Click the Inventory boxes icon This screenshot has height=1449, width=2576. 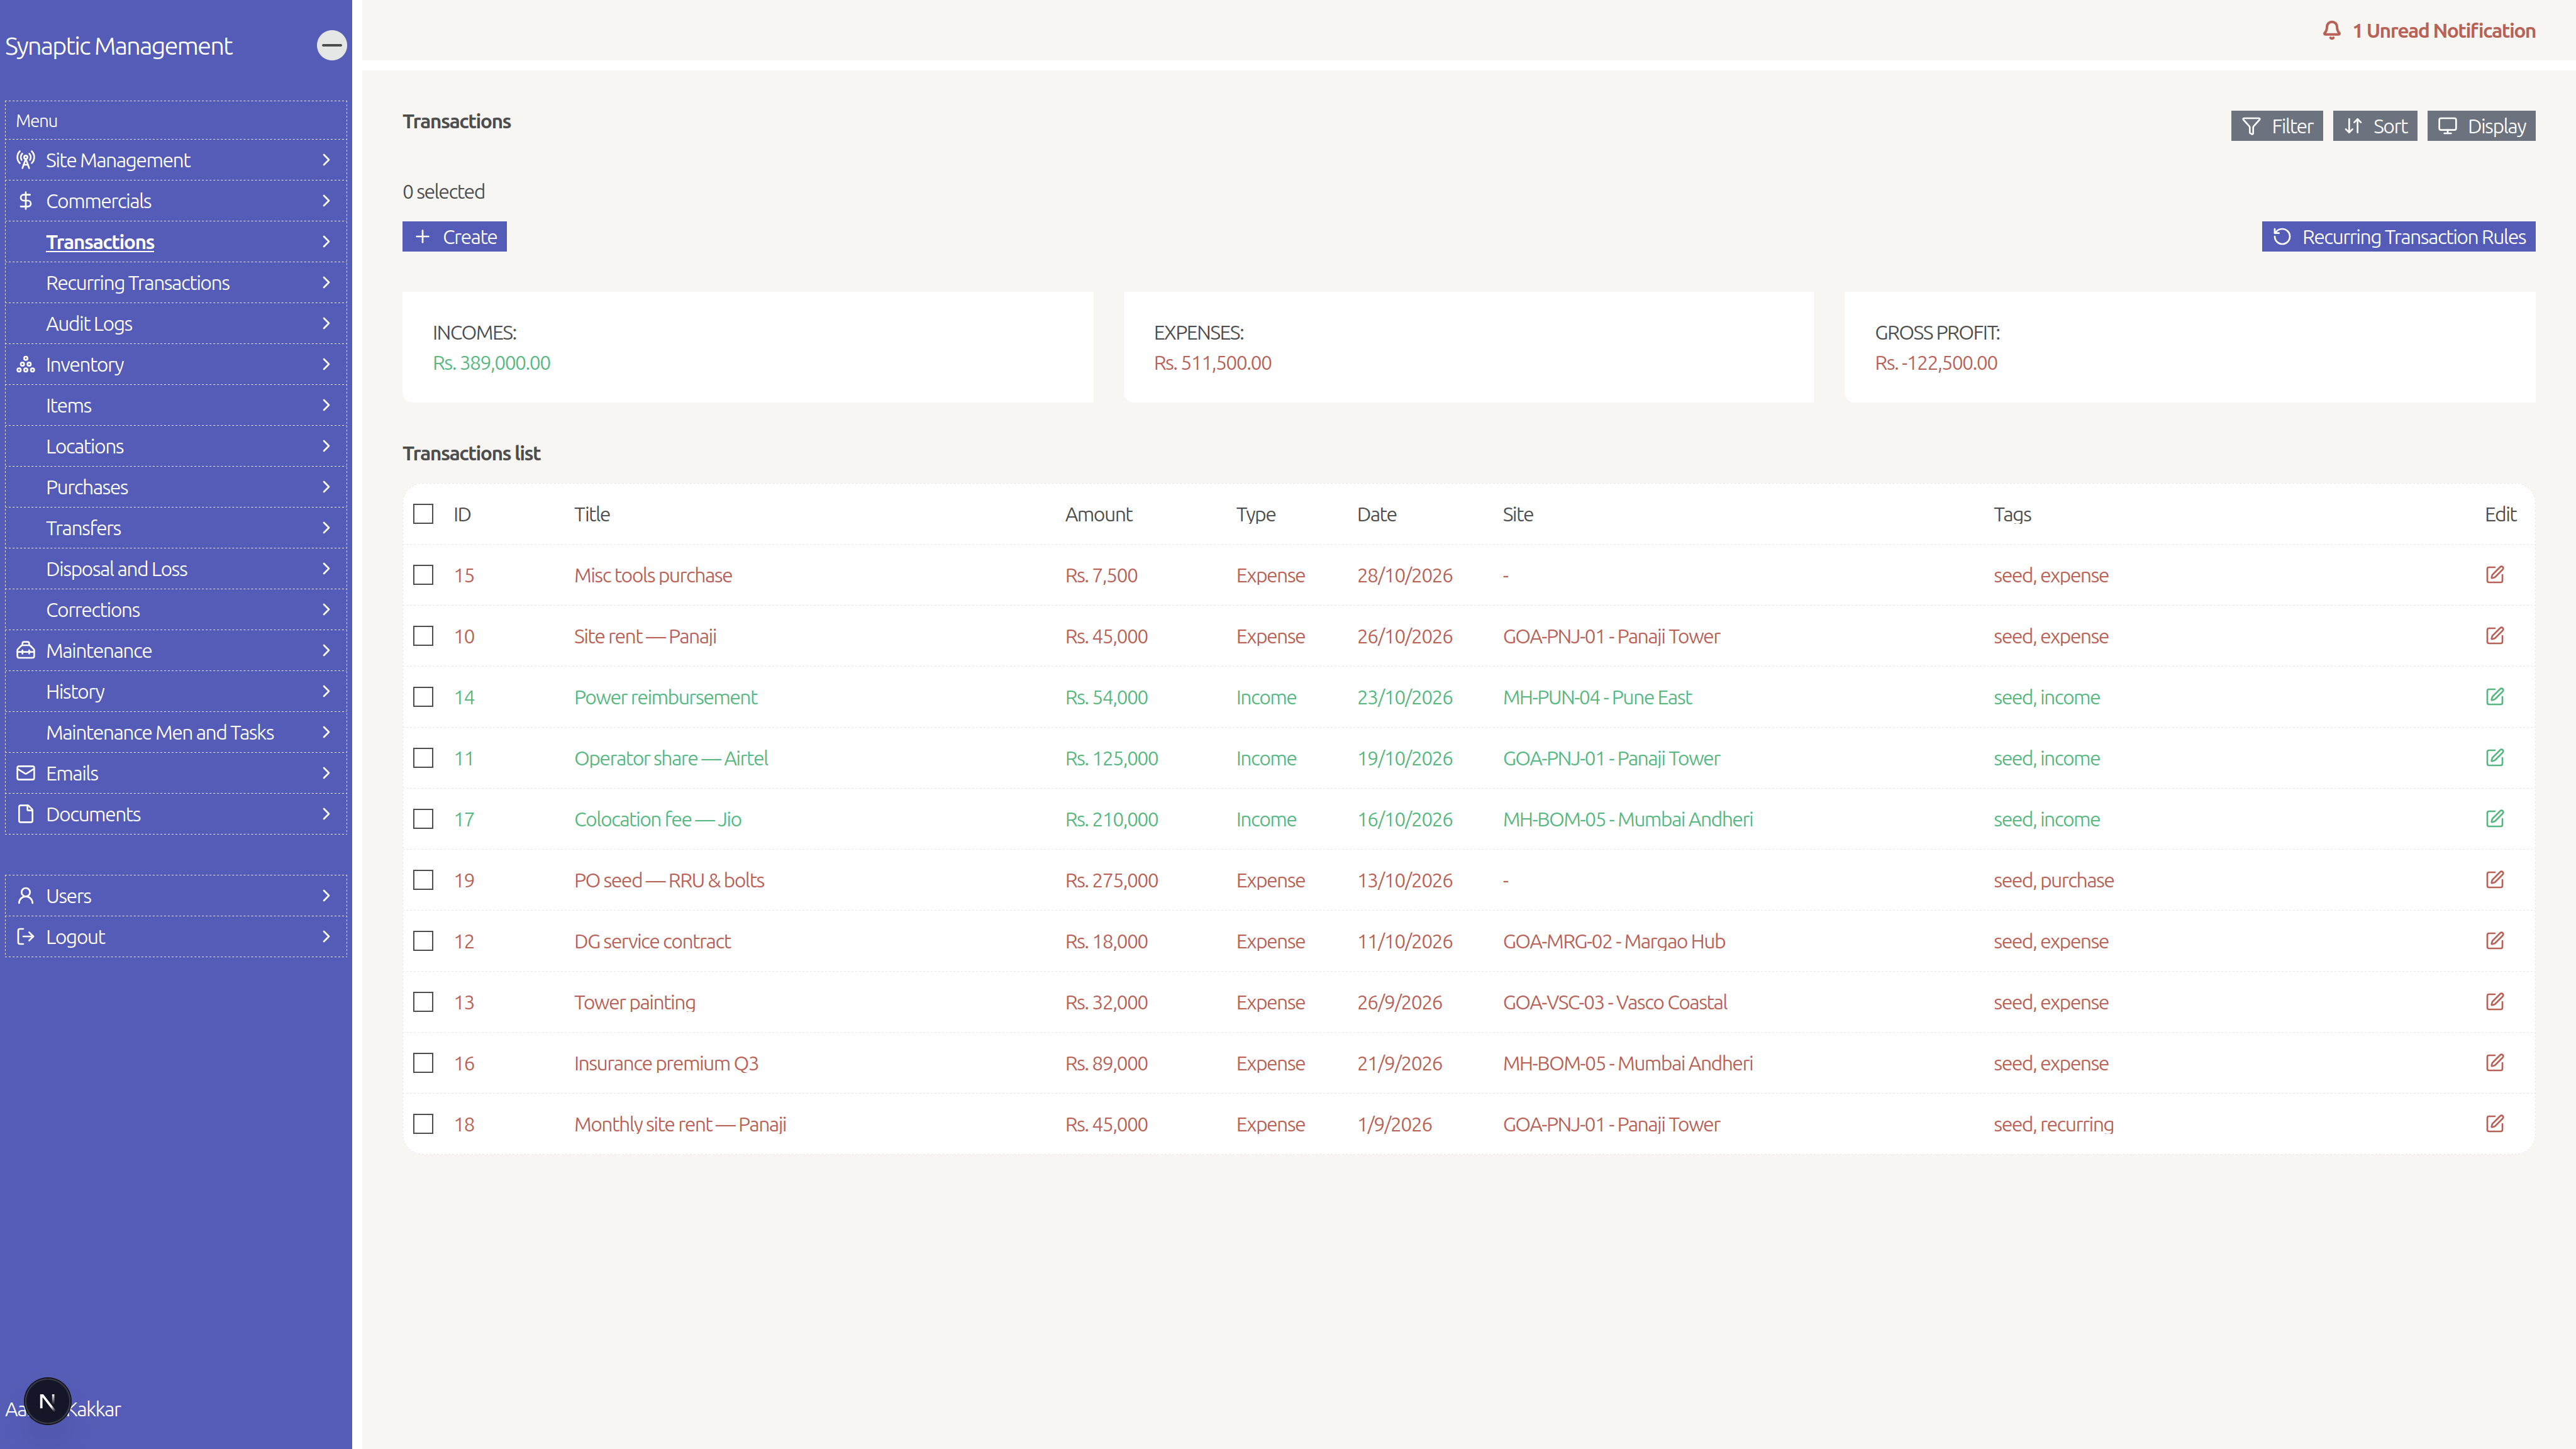(26, 364)
